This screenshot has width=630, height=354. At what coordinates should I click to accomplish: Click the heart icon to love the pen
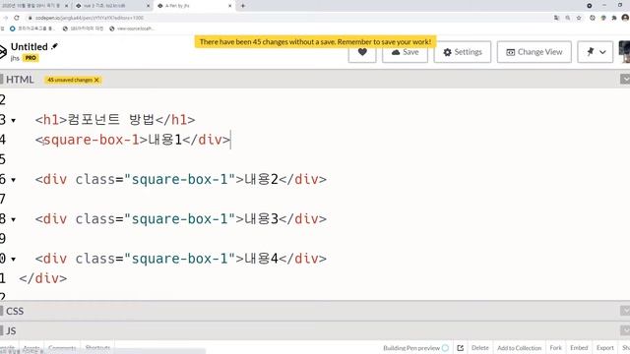click(362, 52)
